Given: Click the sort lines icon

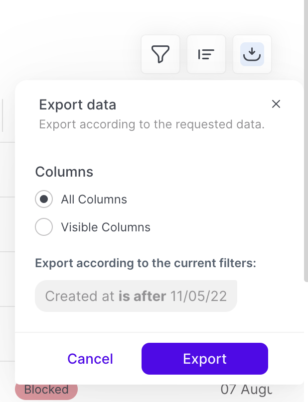Looking at the screenshot, I should click(206, 54).
